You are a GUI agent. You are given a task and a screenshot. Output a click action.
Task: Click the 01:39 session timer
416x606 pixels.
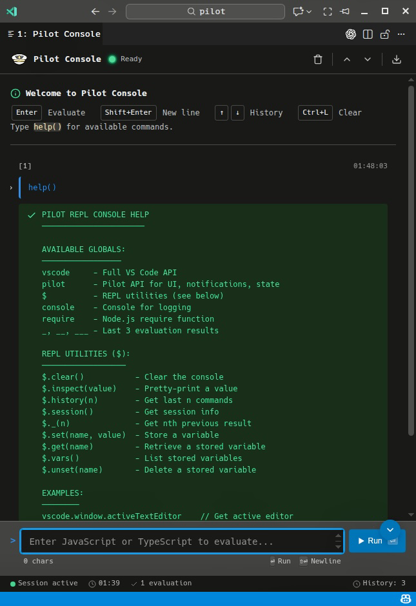[104, 583]
